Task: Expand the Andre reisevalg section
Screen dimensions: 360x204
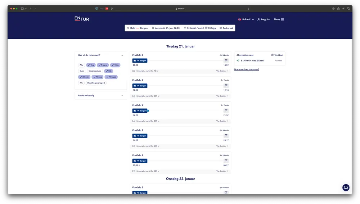Action: coord(122,96)
